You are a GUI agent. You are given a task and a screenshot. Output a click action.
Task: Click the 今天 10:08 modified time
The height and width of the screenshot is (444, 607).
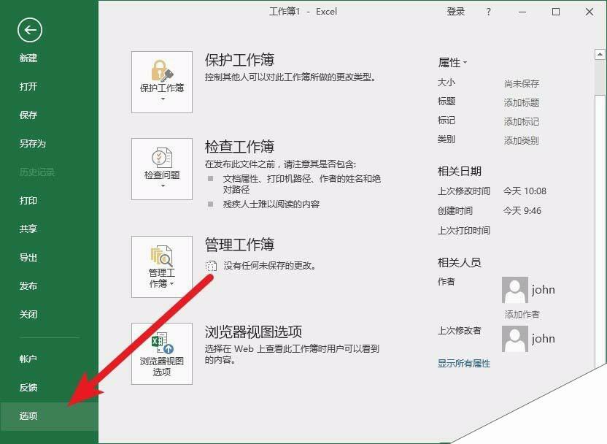click(x=525, y=191)
